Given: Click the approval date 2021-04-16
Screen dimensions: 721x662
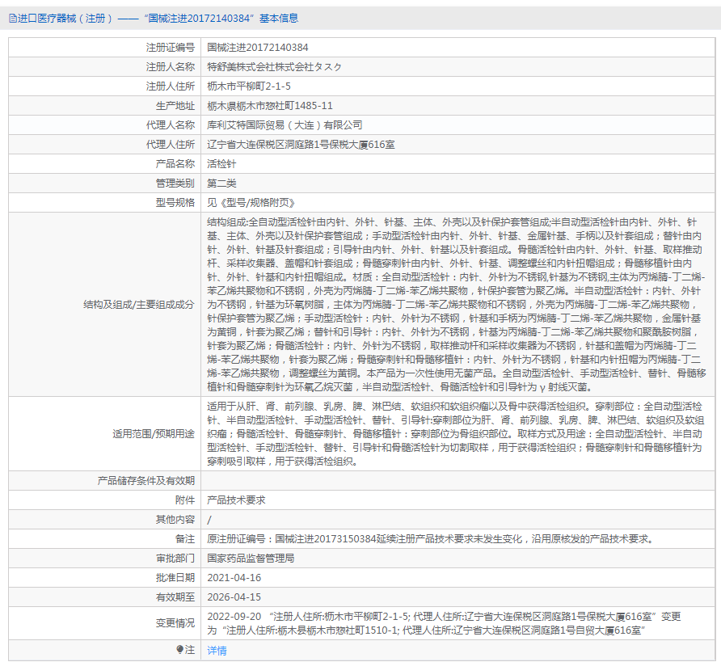Looking at the screenshot, I should (x=234, y=577).
